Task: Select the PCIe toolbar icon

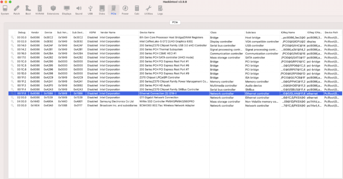Action: (x=113, y=10)
